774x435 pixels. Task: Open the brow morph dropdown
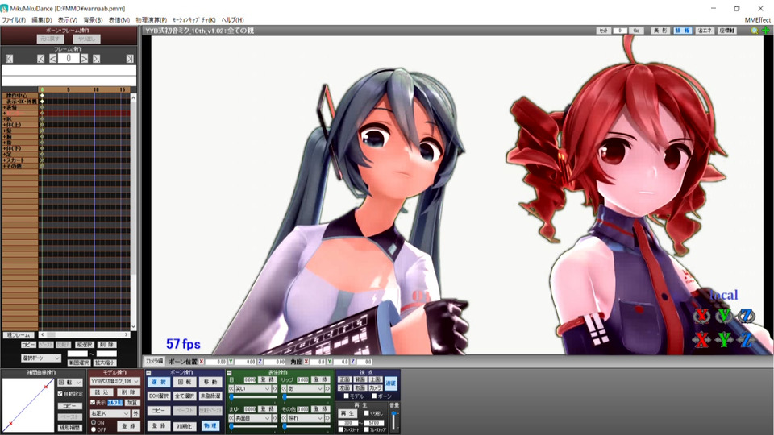[x=252, y=418]
